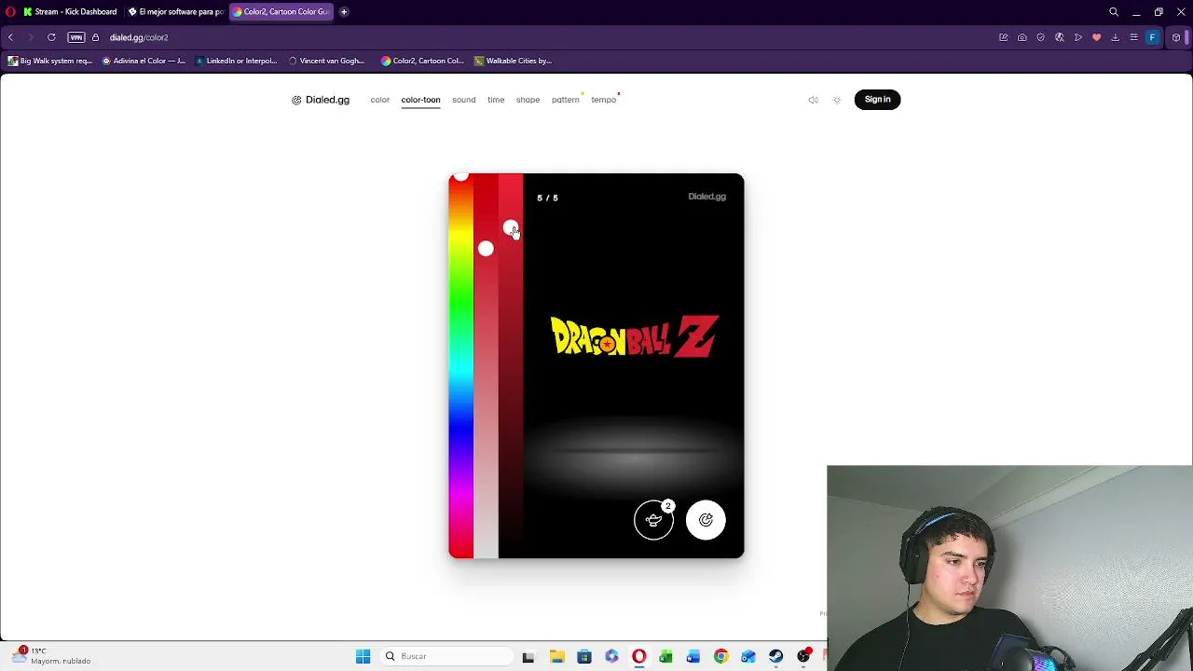This screenshot has width=1193, height=671.
Task: Toggle the sound mute speaker icon
Action: 814,100
